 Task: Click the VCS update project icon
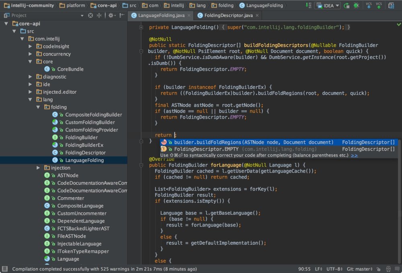(x=369, y=6)
